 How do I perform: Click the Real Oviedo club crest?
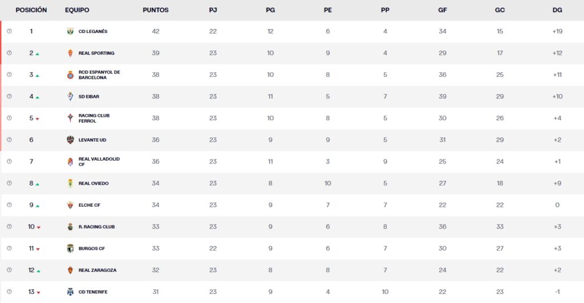[x=70, y=183]
